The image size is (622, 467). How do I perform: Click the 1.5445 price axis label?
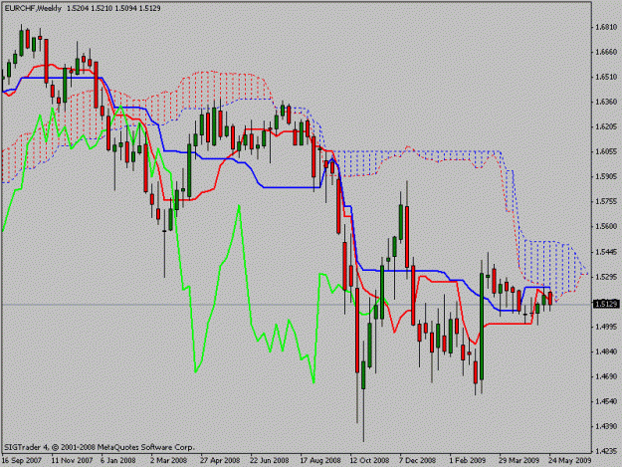point(606,252)
